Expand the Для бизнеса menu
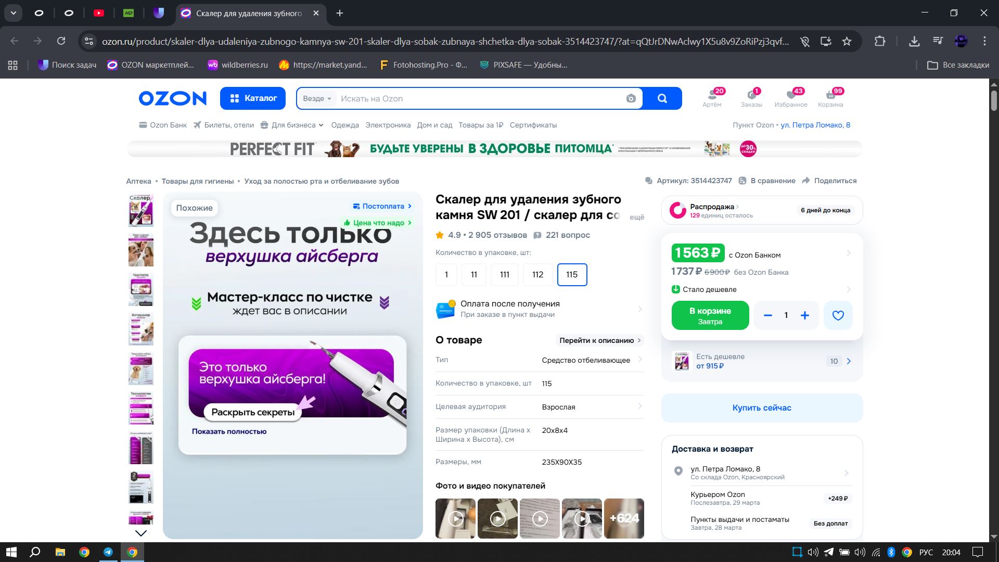This screenshot has width=999, height=562. pyautogui.click(x=292, y=125)
